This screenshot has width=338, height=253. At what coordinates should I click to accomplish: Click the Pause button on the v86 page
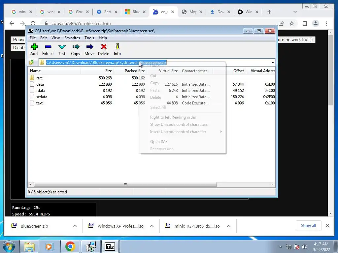click(18, 40)
